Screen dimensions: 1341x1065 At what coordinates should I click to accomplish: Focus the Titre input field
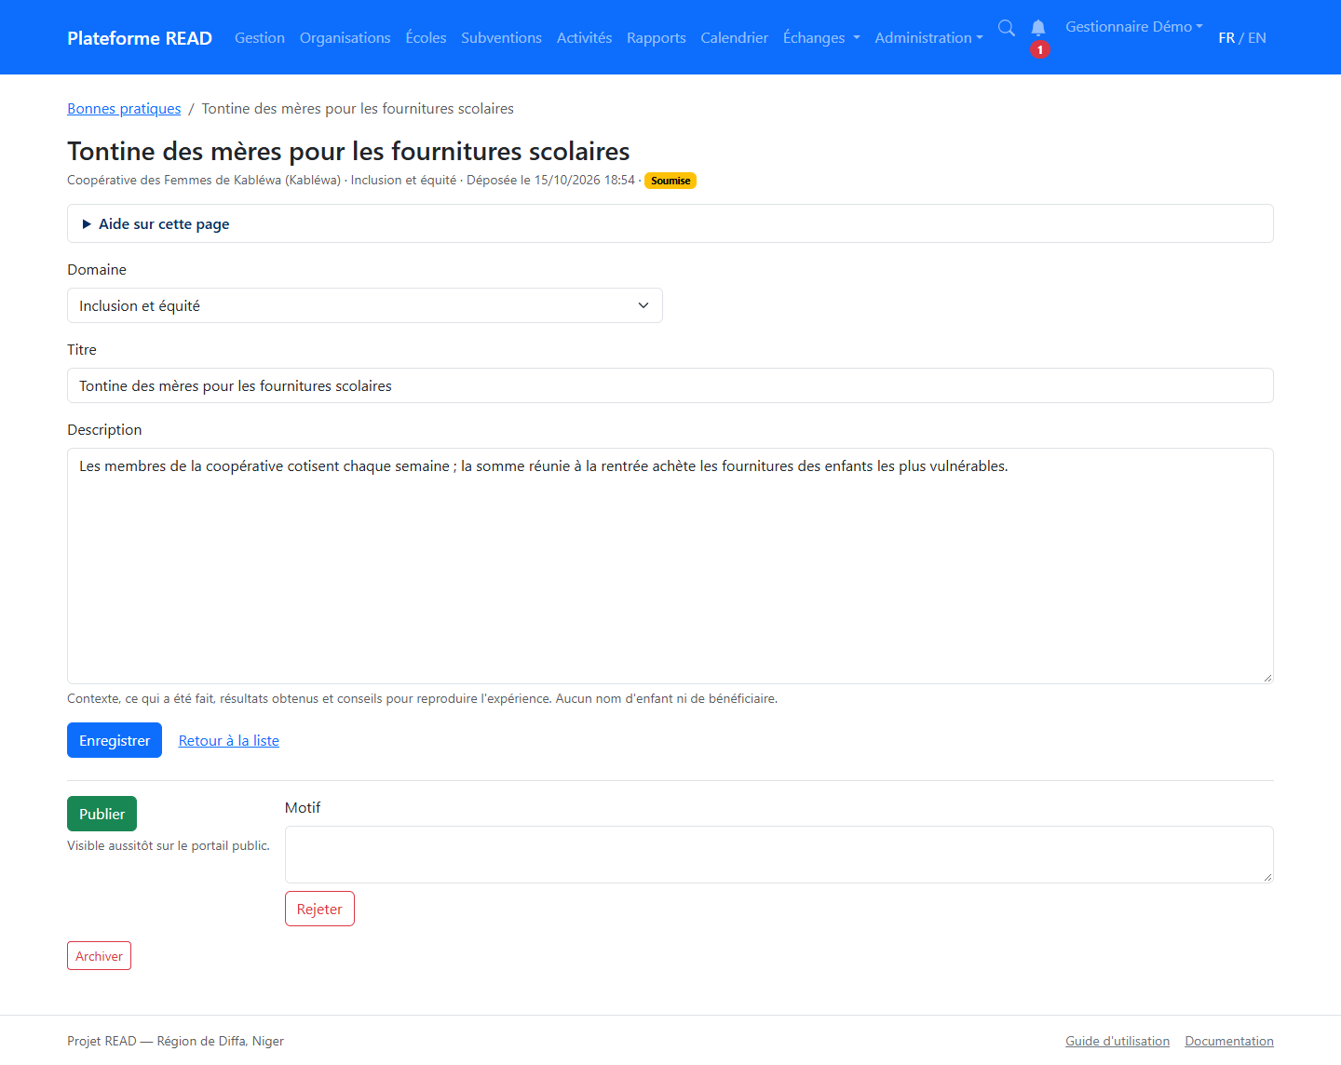670,385
